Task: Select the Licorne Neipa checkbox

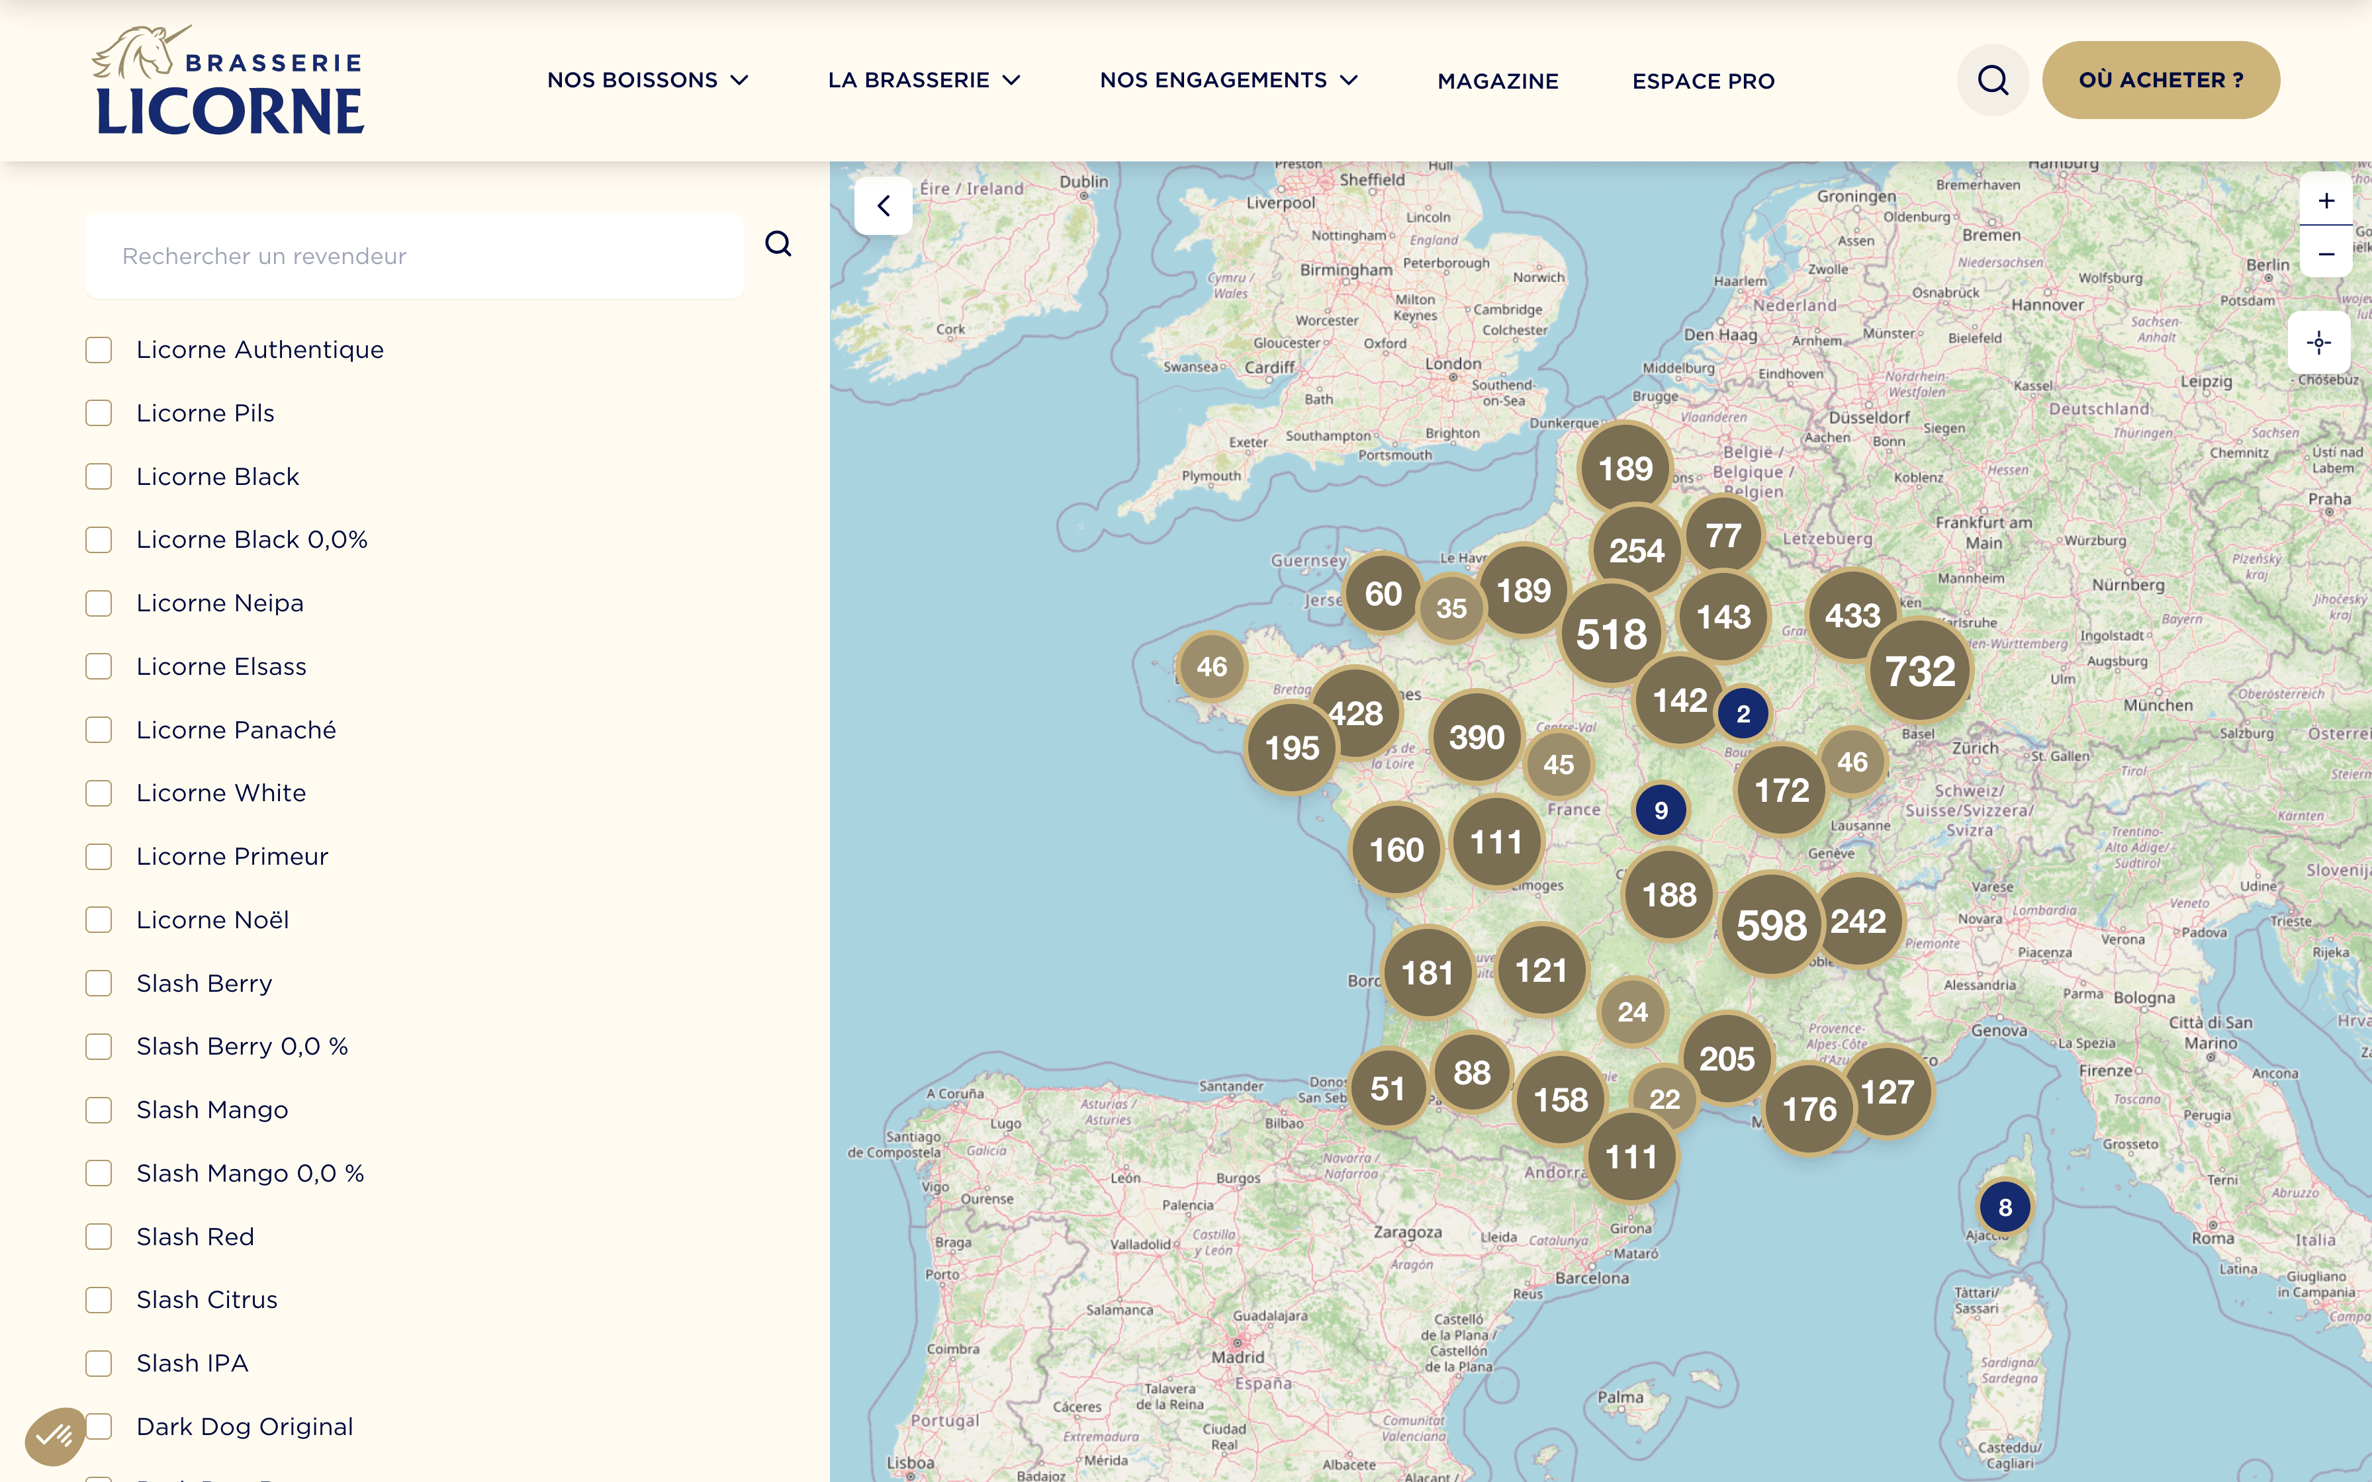Action: (98, 604)
